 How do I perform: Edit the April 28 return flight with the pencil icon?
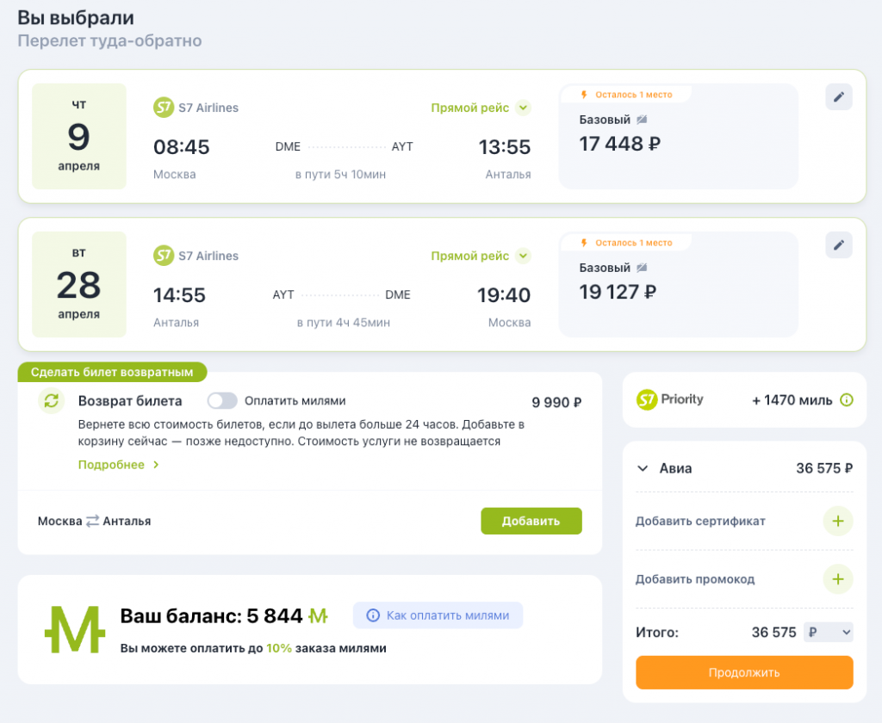pos(839,244)
